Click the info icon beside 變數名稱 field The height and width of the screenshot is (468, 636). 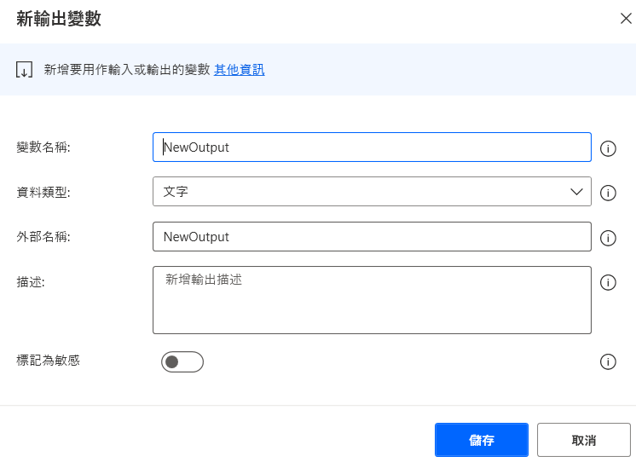pyautogui.click(x=608, y=148)
